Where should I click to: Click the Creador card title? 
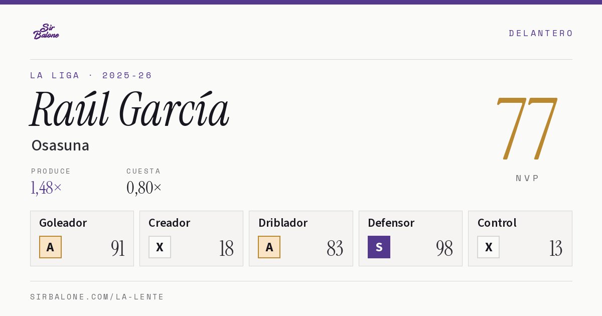pyautogui.click(x=170, y=223)
